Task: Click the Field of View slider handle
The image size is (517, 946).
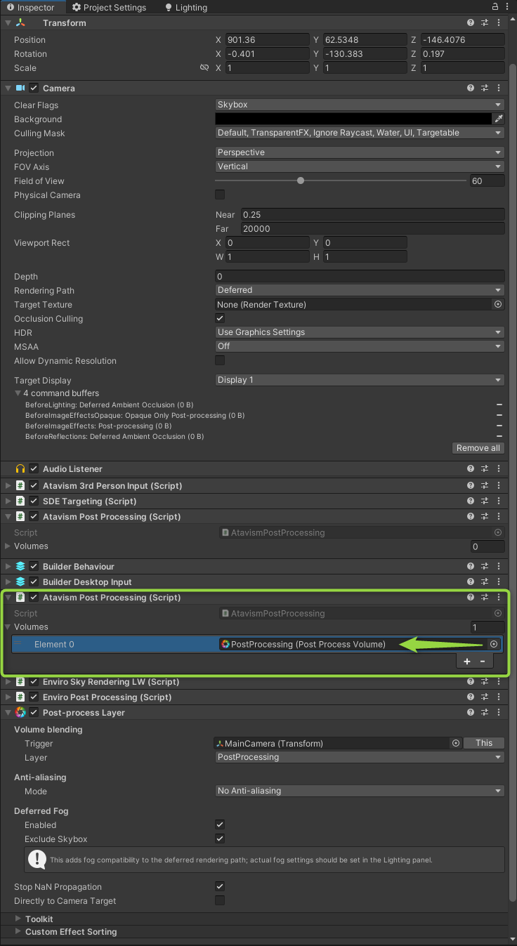Action: click(x=301, y=180)
